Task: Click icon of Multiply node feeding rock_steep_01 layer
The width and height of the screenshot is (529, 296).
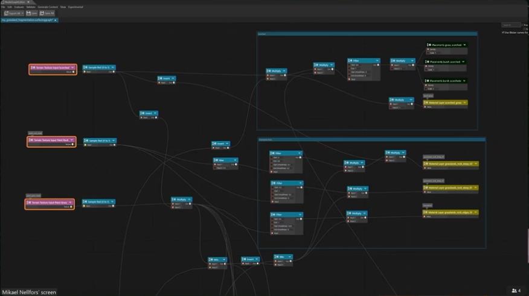Action: click(x=350, y=189)
